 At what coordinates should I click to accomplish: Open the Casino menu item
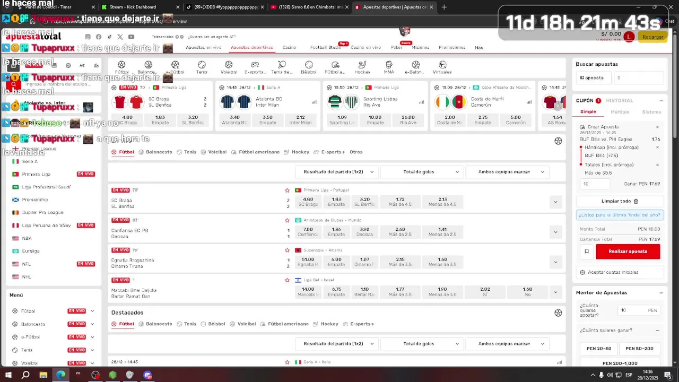289,47
